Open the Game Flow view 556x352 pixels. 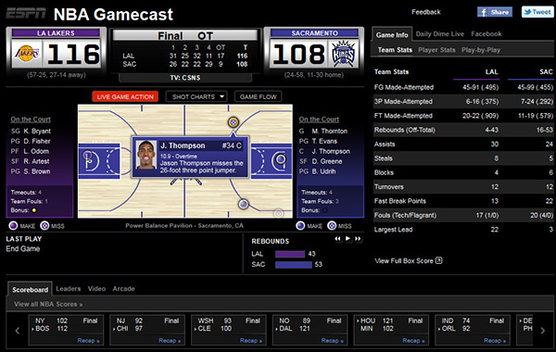click(259, 96)
